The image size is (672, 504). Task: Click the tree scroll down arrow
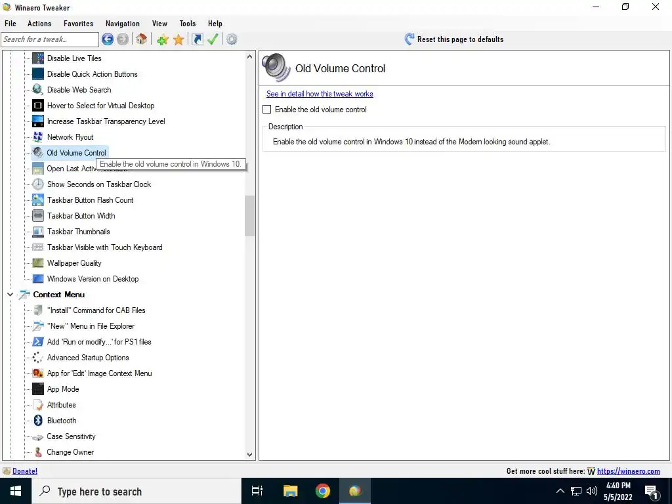pyautogui.click(x=249, y=455)
